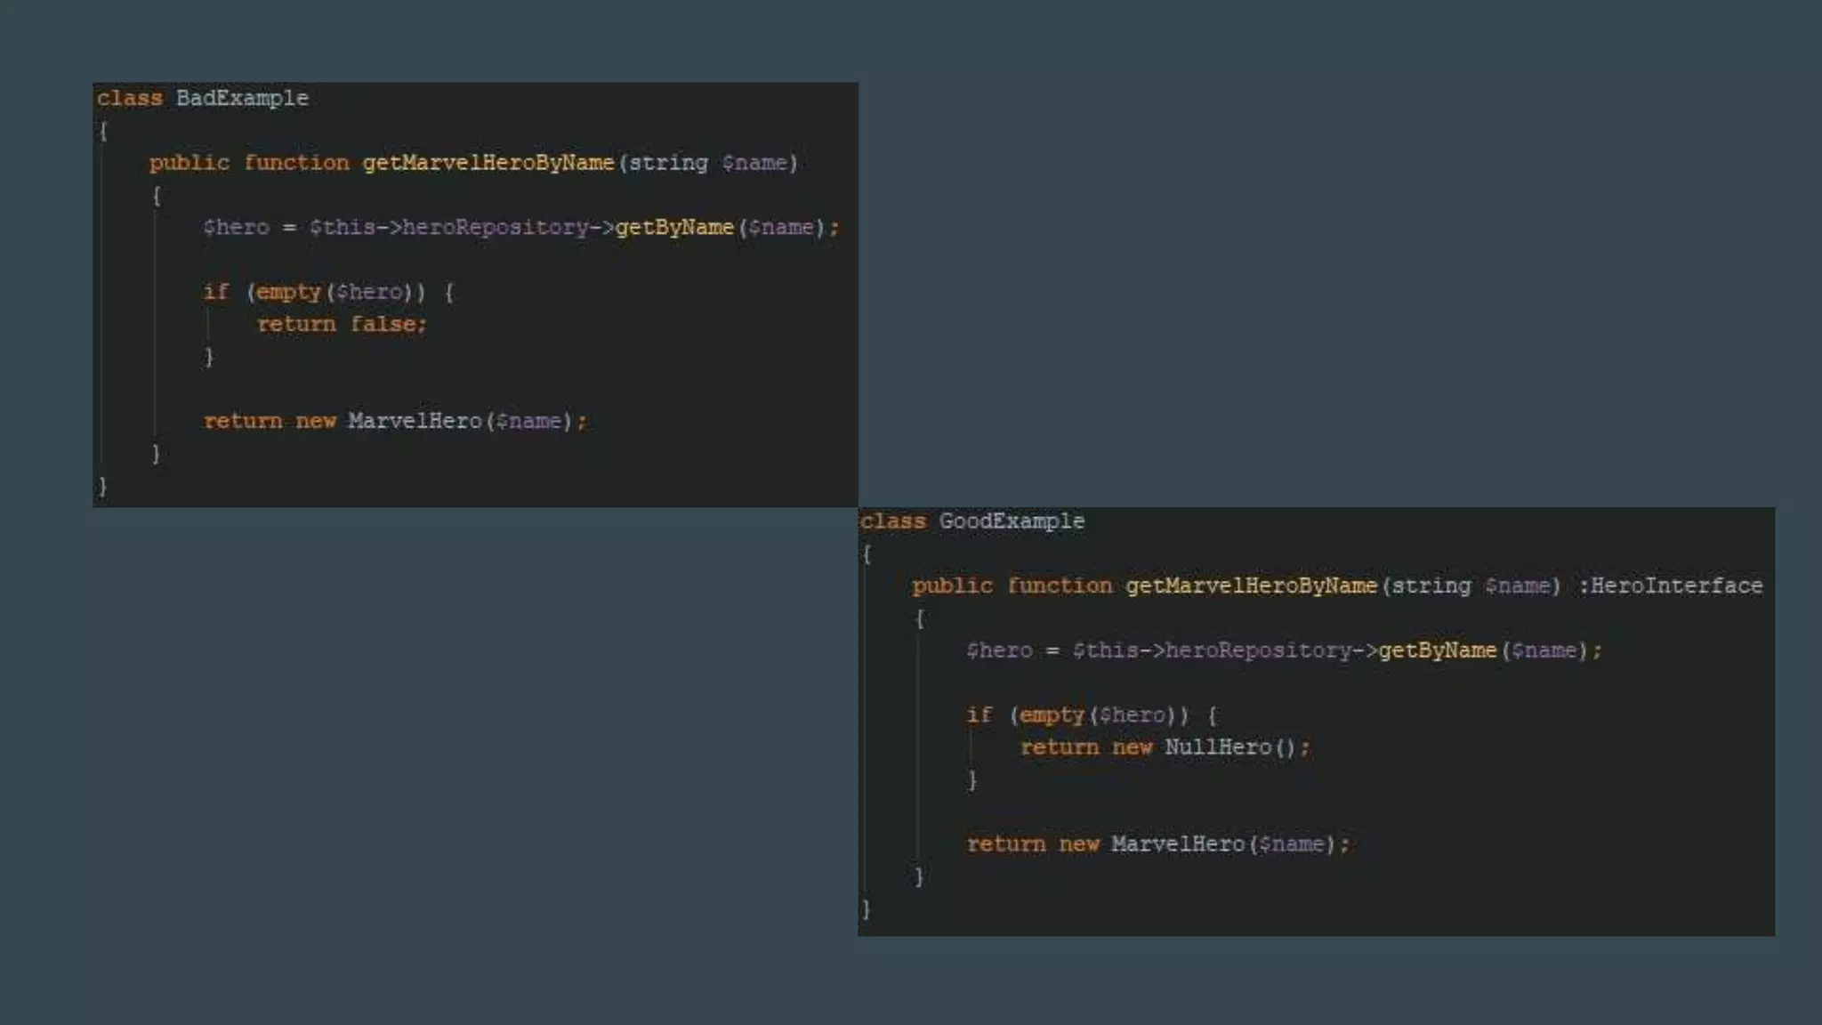The width and height of the screenshot is (1822, 1025).
Task: Click getByName call in BadExample
Action: click(x=674, y=228)
